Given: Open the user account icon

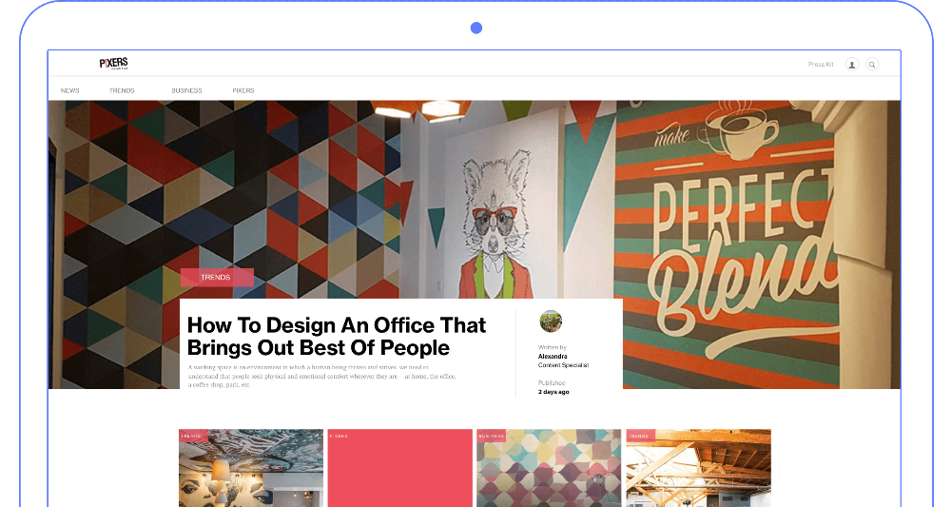Looking at the screenshot, I should 851,65.
